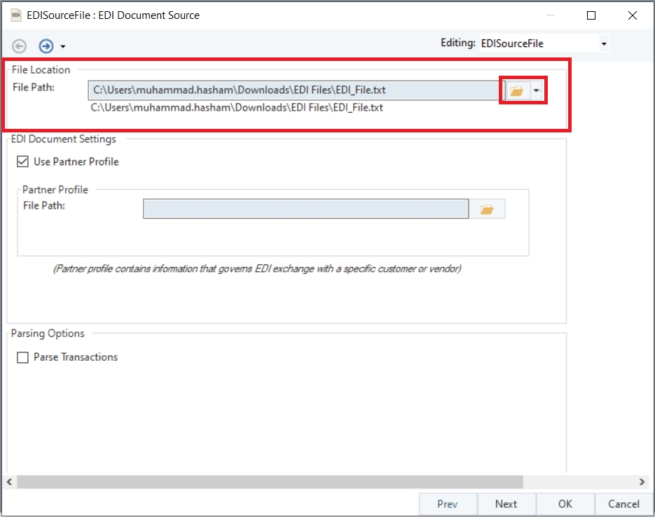Cancel the EDI Document Source dialog
Screen dimensions: 655x517
pos(623,504)
